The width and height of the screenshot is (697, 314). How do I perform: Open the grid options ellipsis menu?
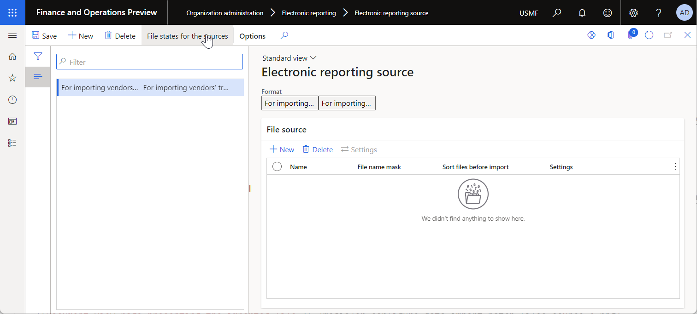click(675, 166)
